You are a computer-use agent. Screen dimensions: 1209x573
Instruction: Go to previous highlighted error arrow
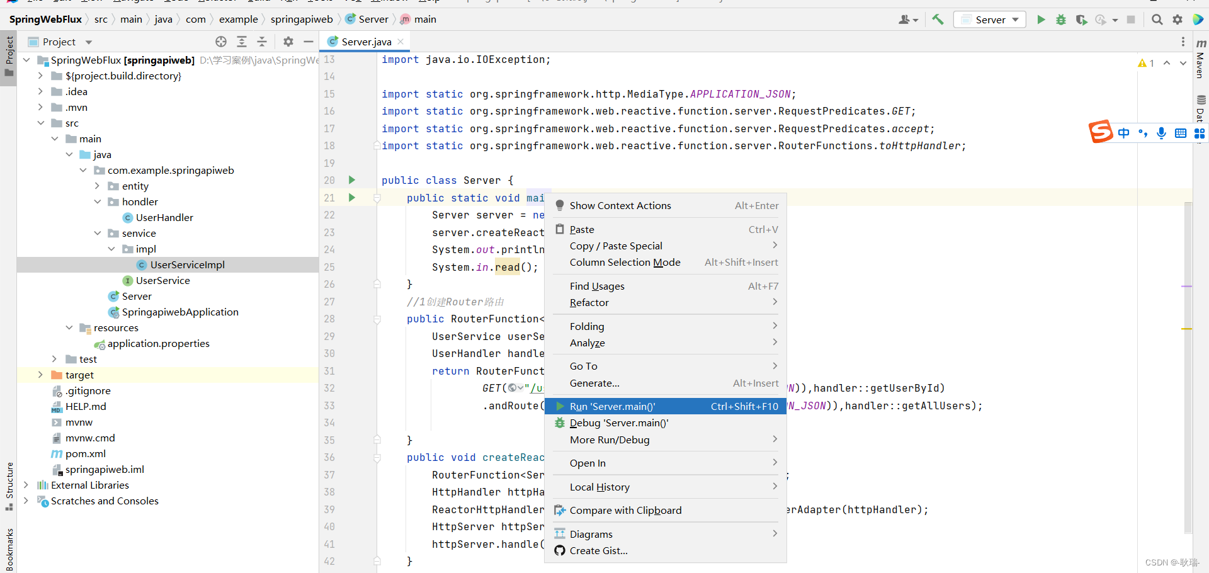click(x=1167, y=63)
